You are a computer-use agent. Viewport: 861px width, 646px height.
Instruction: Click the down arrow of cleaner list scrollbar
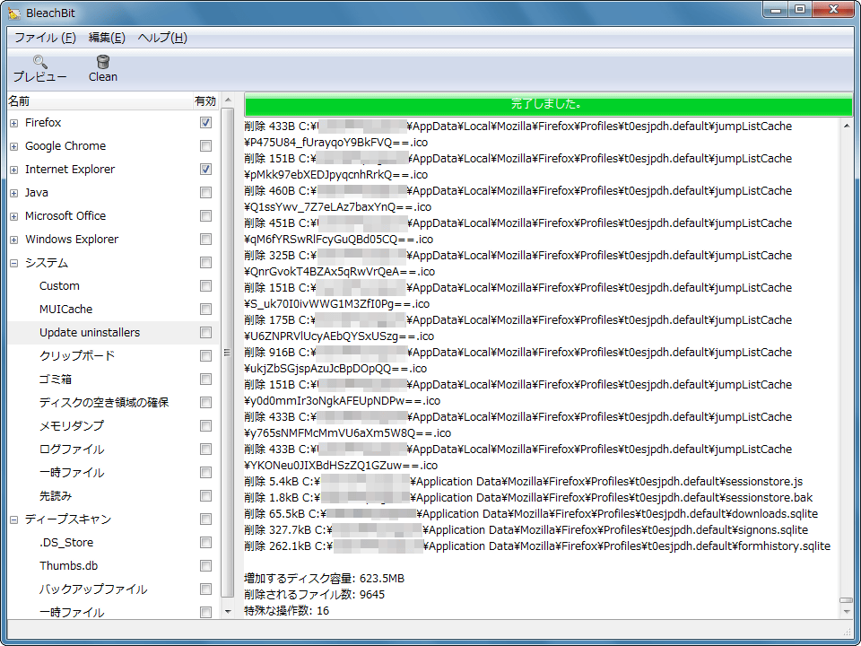click(x=227, y=611)
